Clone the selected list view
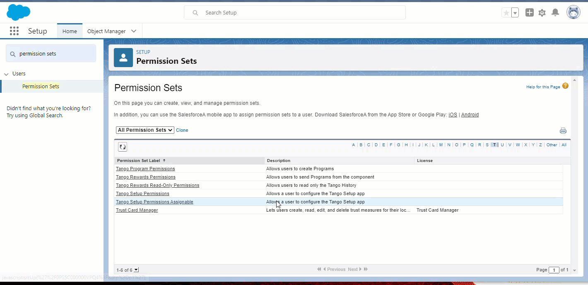The height and width of the screenshot is (285, 588). coord(182,130)
